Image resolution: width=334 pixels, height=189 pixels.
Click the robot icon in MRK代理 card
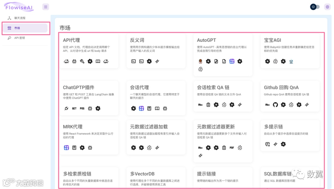tap(90, 148)
